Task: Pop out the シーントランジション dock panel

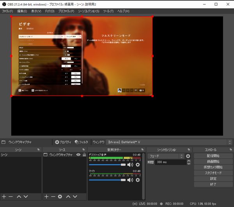Action: (x=189, y=150)
